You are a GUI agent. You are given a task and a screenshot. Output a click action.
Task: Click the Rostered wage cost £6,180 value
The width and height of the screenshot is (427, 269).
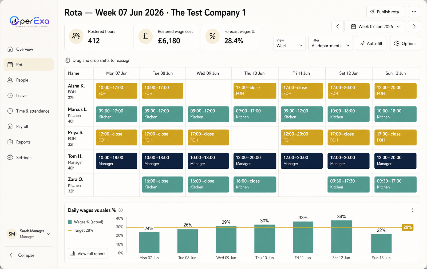169,41
